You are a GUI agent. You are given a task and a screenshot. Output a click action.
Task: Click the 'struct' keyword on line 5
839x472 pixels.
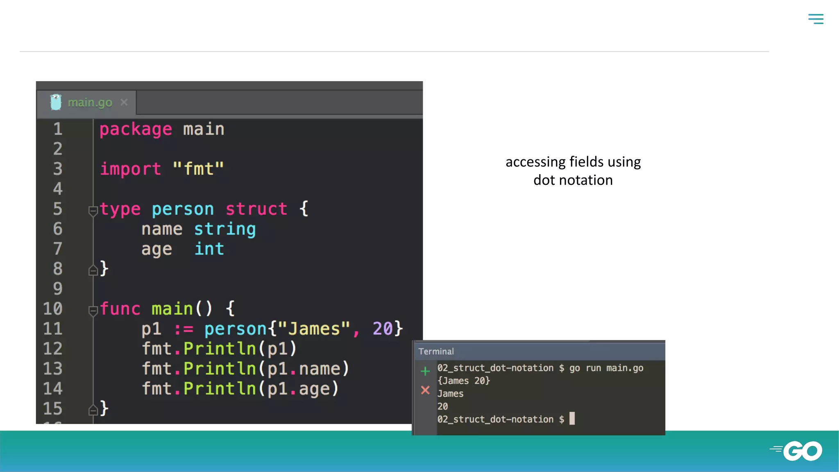click(256, 209)
